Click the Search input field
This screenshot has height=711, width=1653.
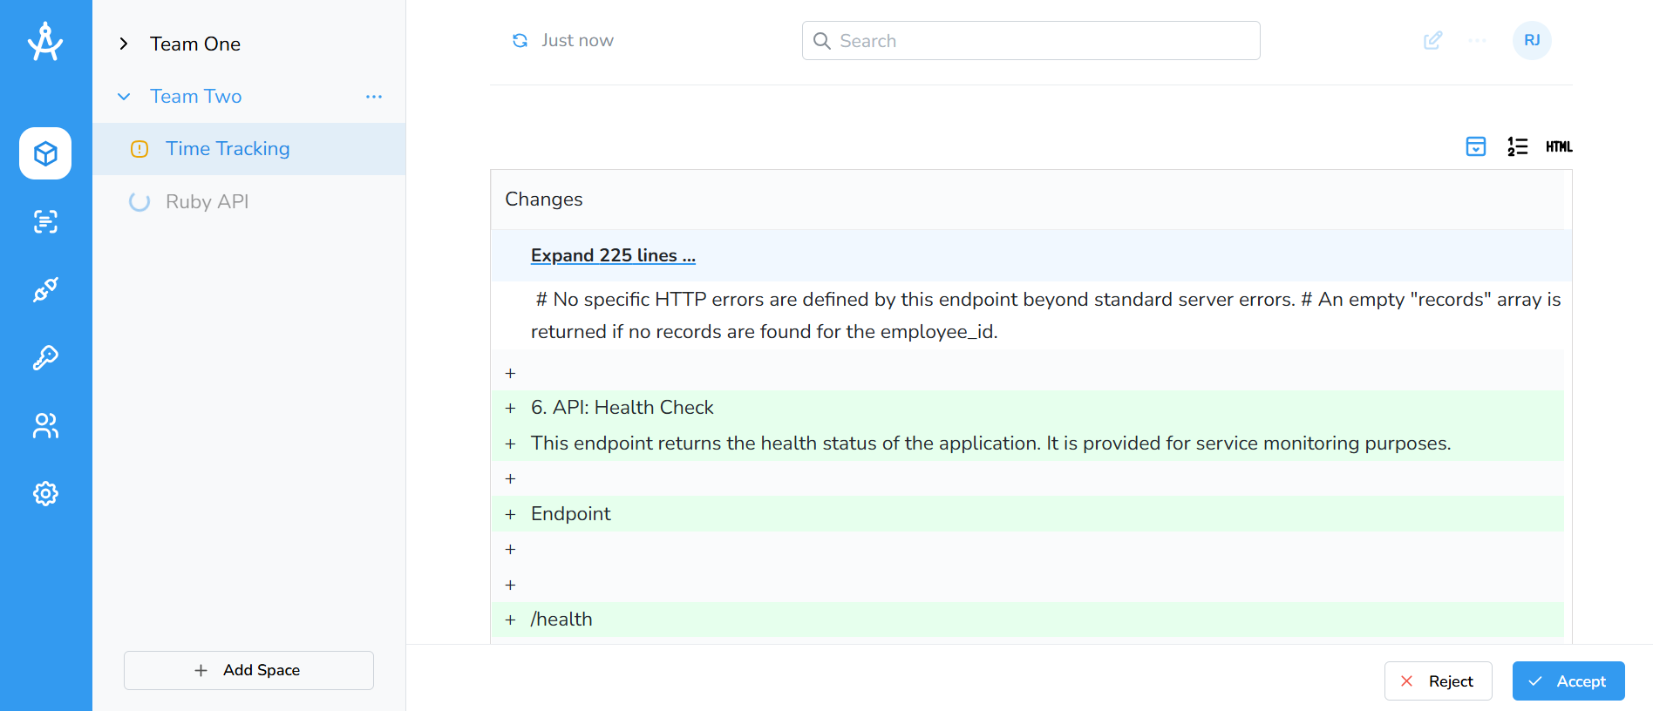click(1031, 41)
